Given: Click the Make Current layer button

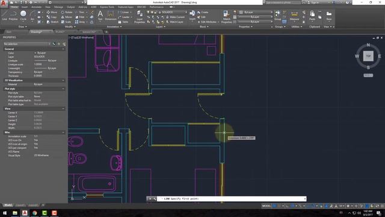Looking at the screenshot, I should 175,17.
